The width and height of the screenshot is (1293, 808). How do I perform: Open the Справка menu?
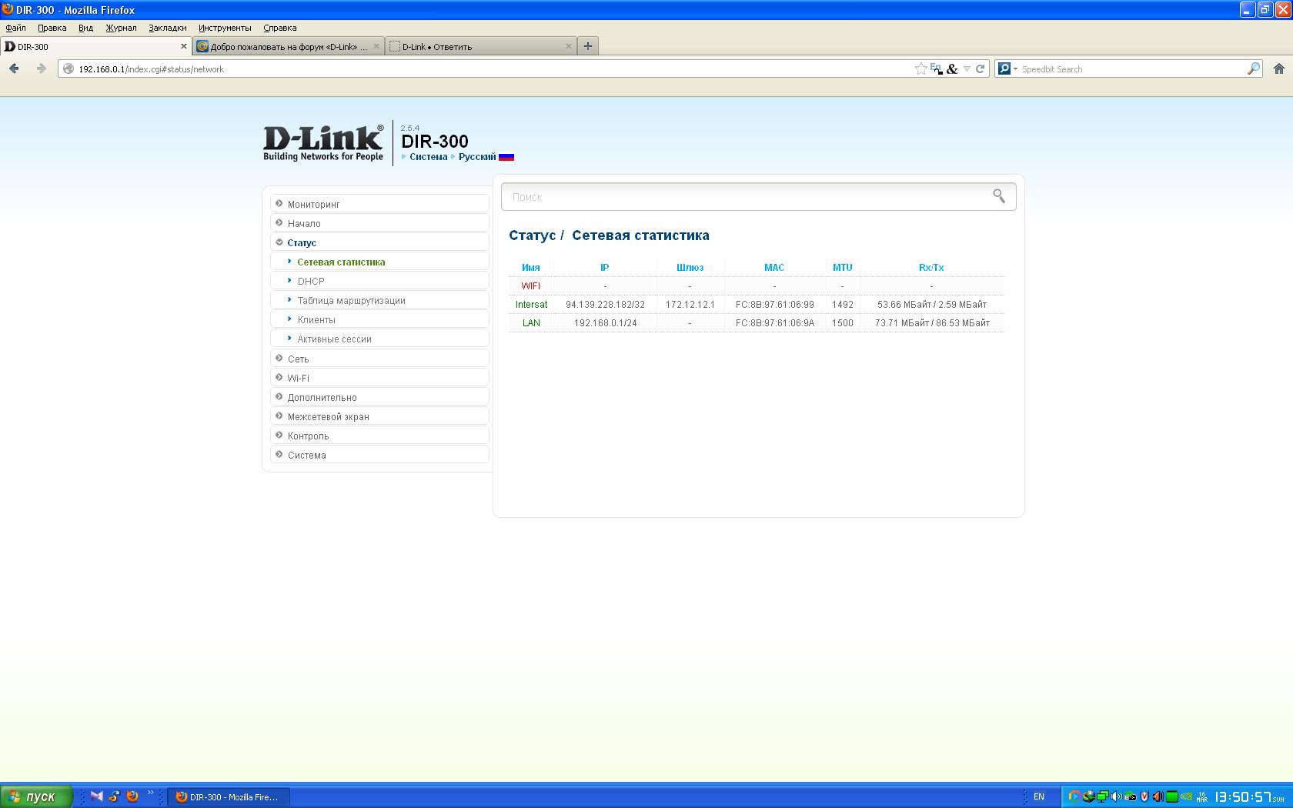point(279,28)
